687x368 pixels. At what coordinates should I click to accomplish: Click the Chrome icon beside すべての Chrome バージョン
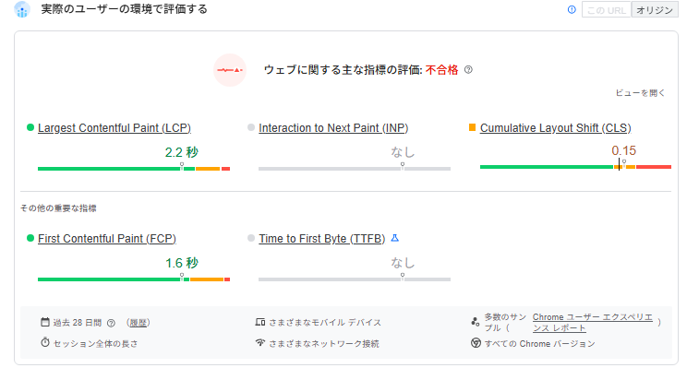tap(476, 343)
